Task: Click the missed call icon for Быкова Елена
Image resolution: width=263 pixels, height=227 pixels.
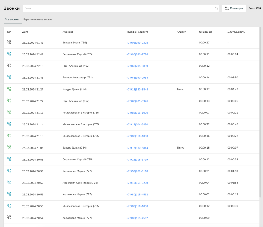Action: pos(9,42)
